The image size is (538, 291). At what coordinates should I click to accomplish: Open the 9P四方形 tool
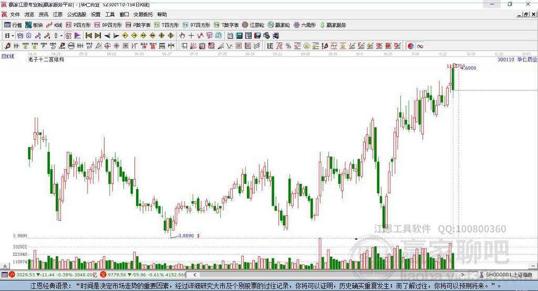click(x=108, y=25)
